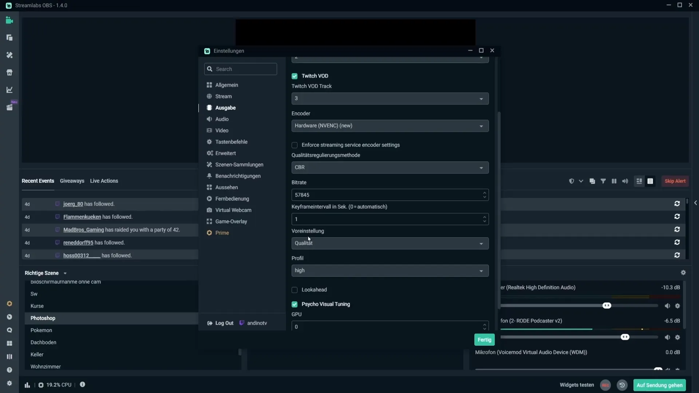This screenshot has height=393, width=699.
Task: Switch to the Live Actions tab
Action: [x=104, y=181]
